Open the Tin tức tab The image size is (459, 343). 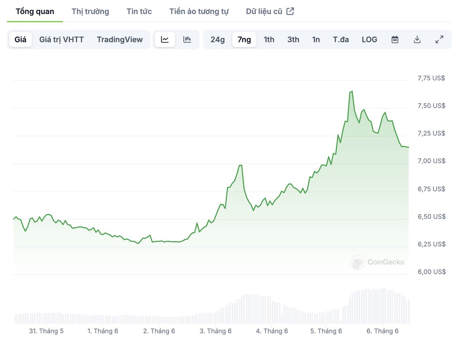pos(139,11)
